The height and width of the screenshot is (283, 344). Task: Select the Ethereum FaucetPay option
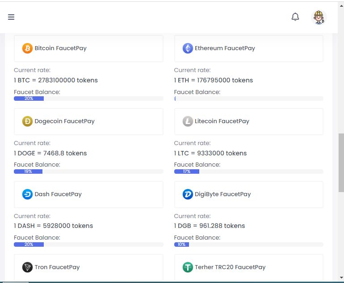click(249, 48)
